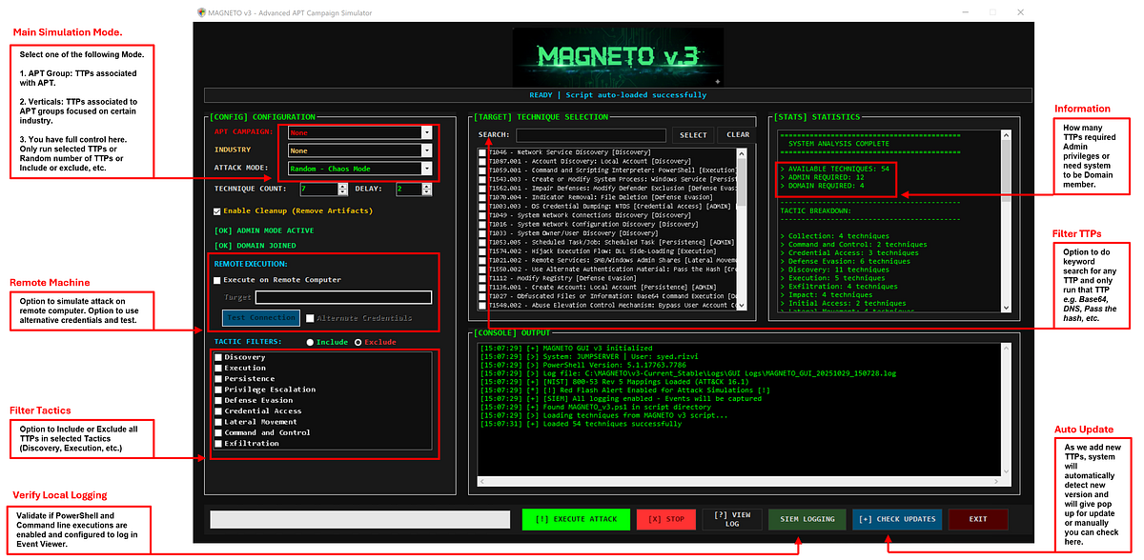Click the MAGNETO app icon in title bar
Screen dimensions: 1144x560
point(200,12)
